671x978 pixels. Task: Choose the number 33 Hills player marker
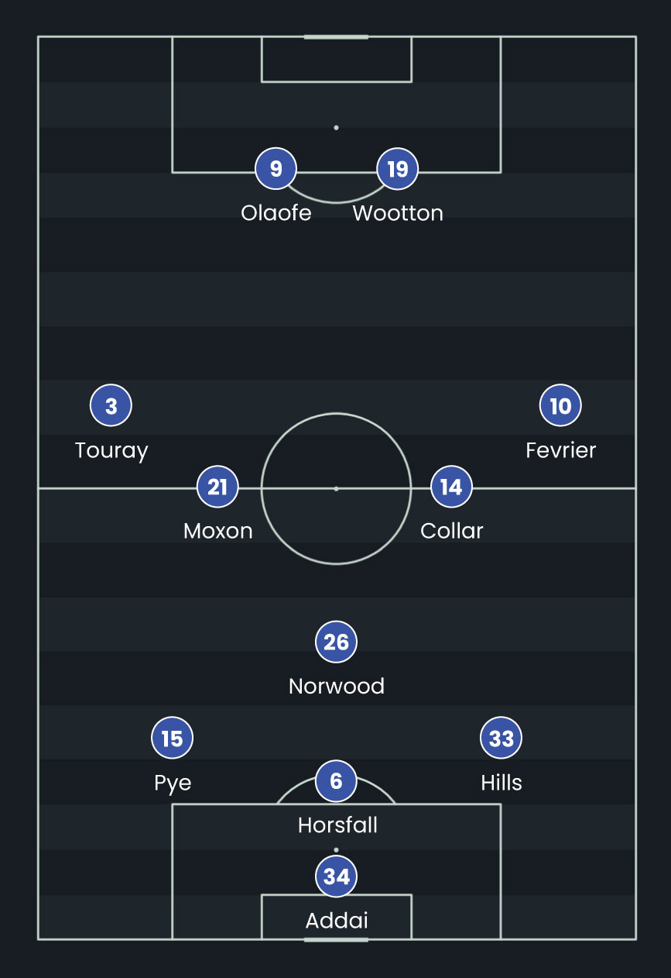[x=501, y=738]
